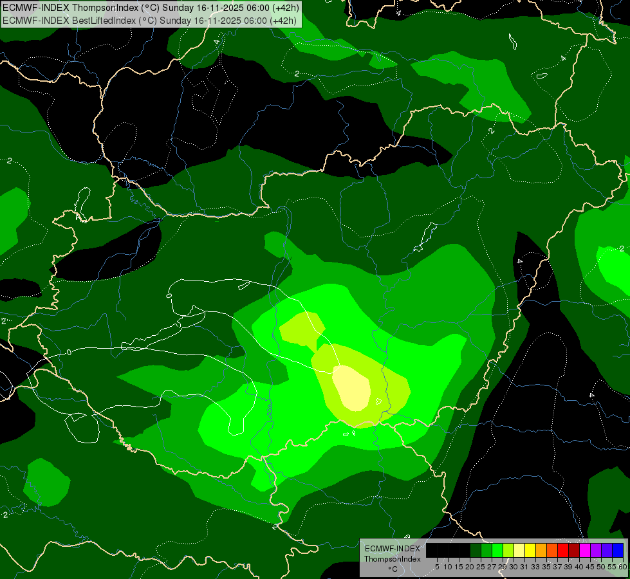Click the °C unit label in the legend
Image resolution: width=630 pixels, height=579 pixels.
pos(393,569)
